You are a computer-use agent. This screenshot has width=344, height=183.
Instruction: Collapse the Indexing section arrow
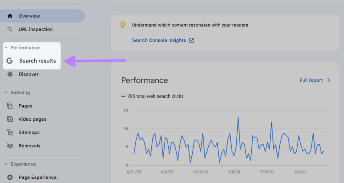(6, 92)
